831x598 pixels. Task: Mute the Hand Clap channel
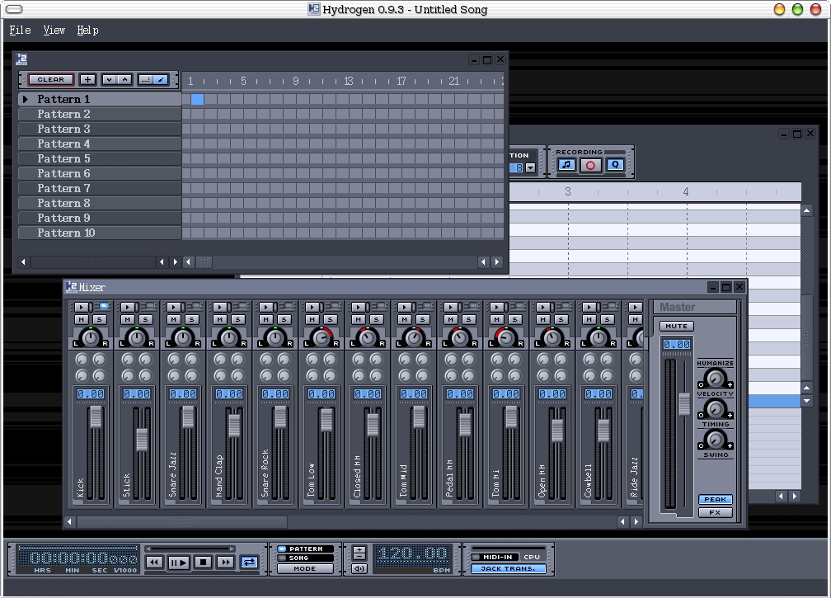(x=219, y=320)
